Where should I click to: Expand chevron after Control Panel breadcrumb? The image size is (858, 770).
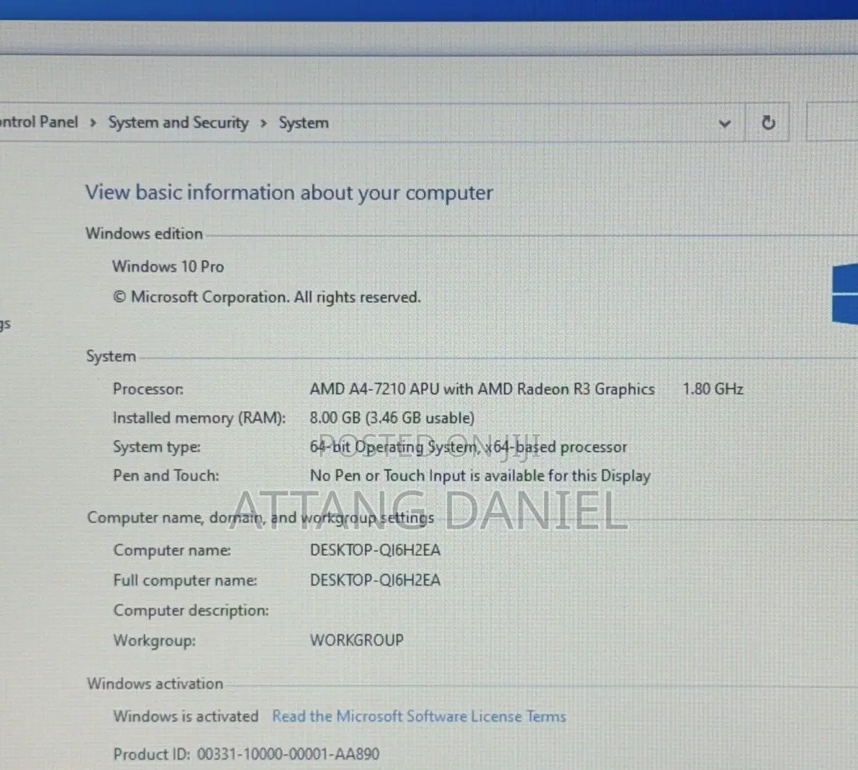(93, 122)
